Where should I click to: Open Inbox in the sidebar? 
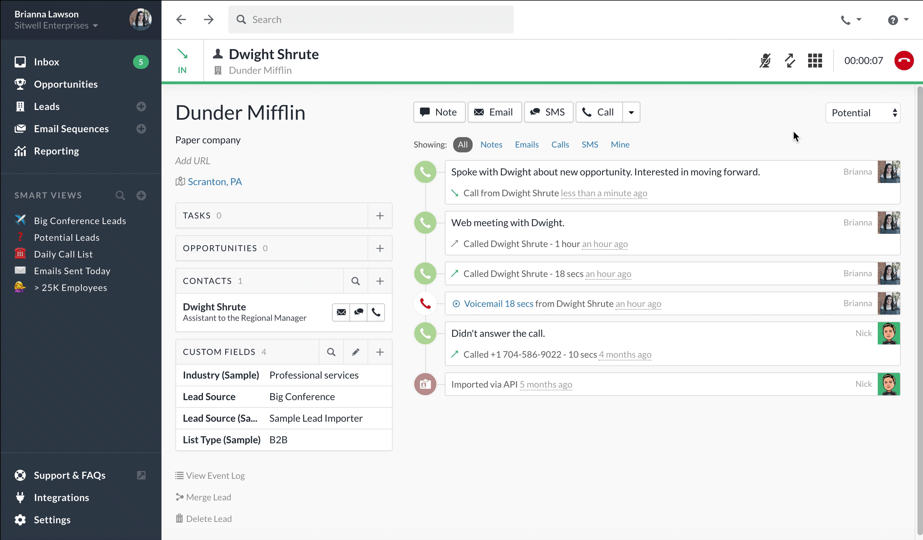pyautogui.click(x=47, y=62)
